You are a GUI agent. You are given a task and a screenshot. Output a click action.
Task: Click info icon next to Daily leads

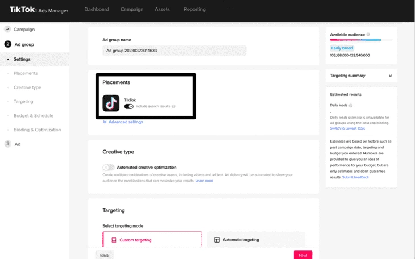point(351,105)
